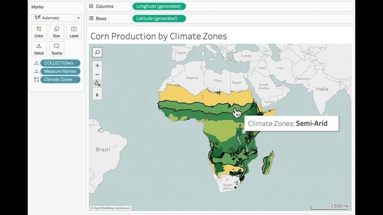Open the Color marks card
Viewport: 383px width, 215px height.
[x=39, y=31]
